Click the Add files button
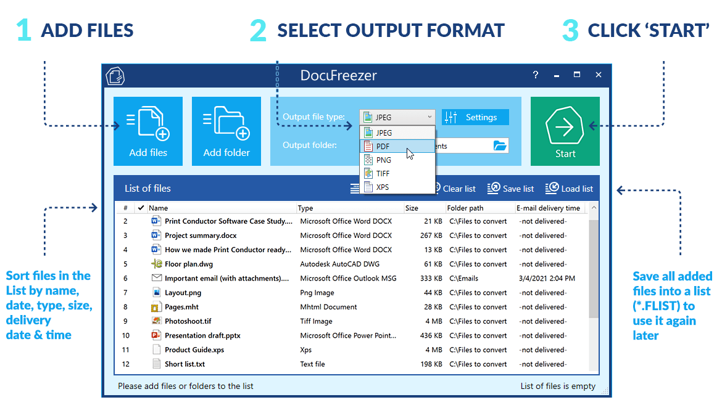Screen dimensions: 722x413 coord(148,131)
